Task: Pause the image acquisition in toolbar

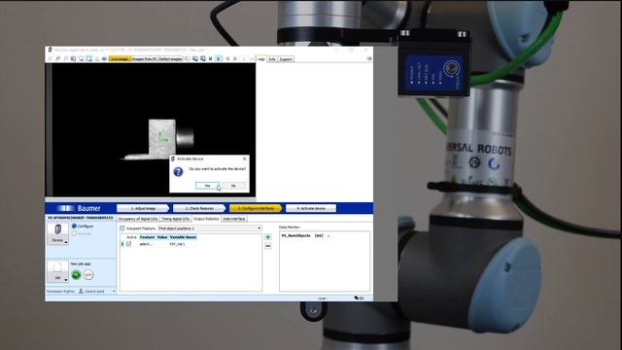Action: pyautogui.click(x=210, y=58)
